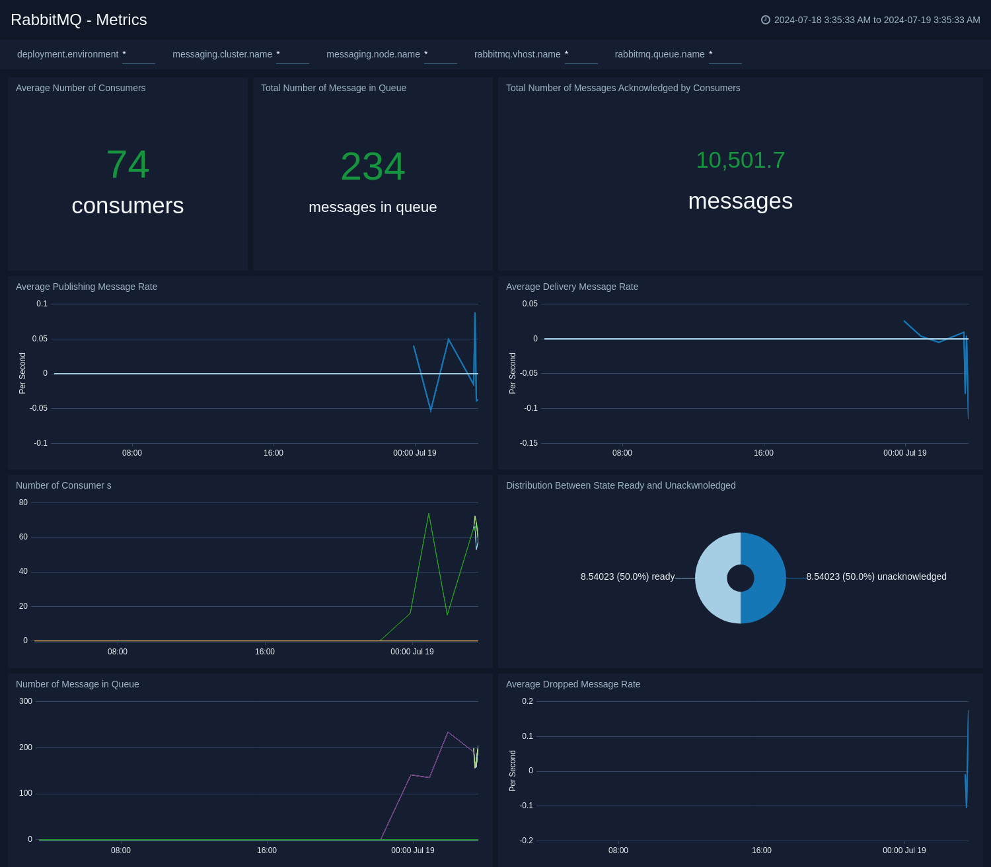Select Distribution Between State Ready title
This screenshot has height=867, width=991.
(x=621, y=485)
